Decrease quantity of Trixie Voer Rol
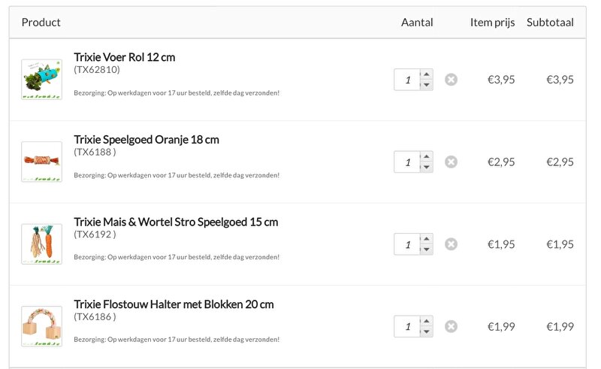601x369 pixels. coord(427,85)
